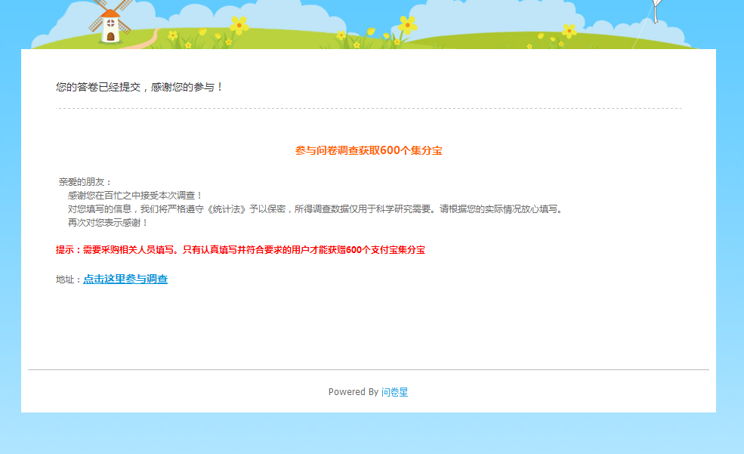This screenshot has width=744, height=454.
Task: Click the Powered By footer text
Action: pyautogui.click(x=354, y=392)
